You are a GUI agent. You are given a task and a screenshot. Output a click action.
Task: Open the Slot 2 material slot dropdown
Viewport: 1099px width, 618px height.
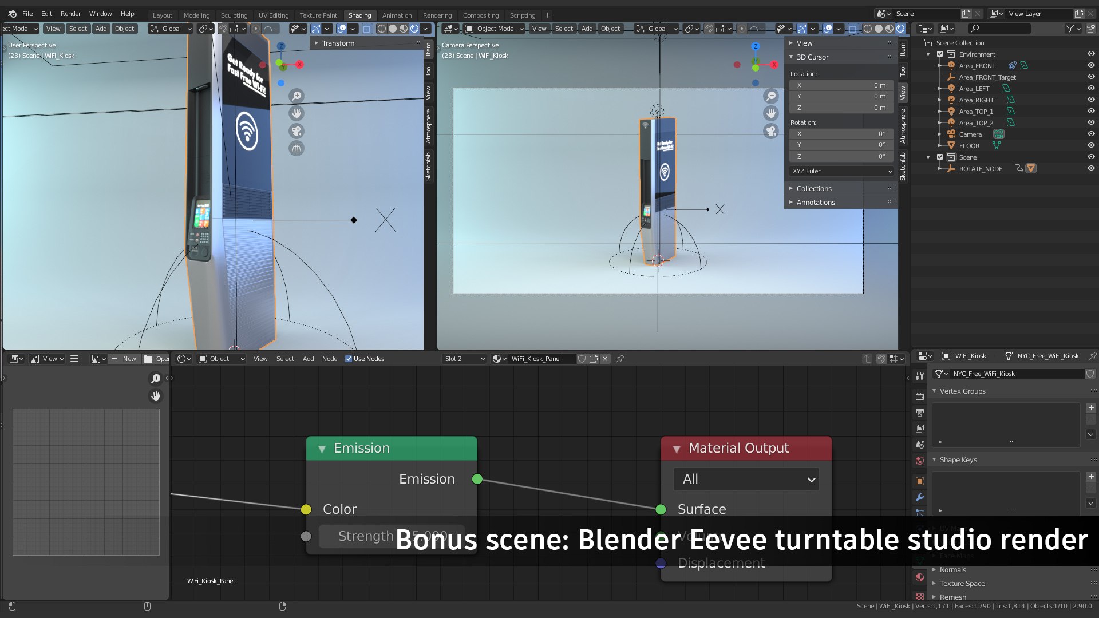click(x=464, y=359)
